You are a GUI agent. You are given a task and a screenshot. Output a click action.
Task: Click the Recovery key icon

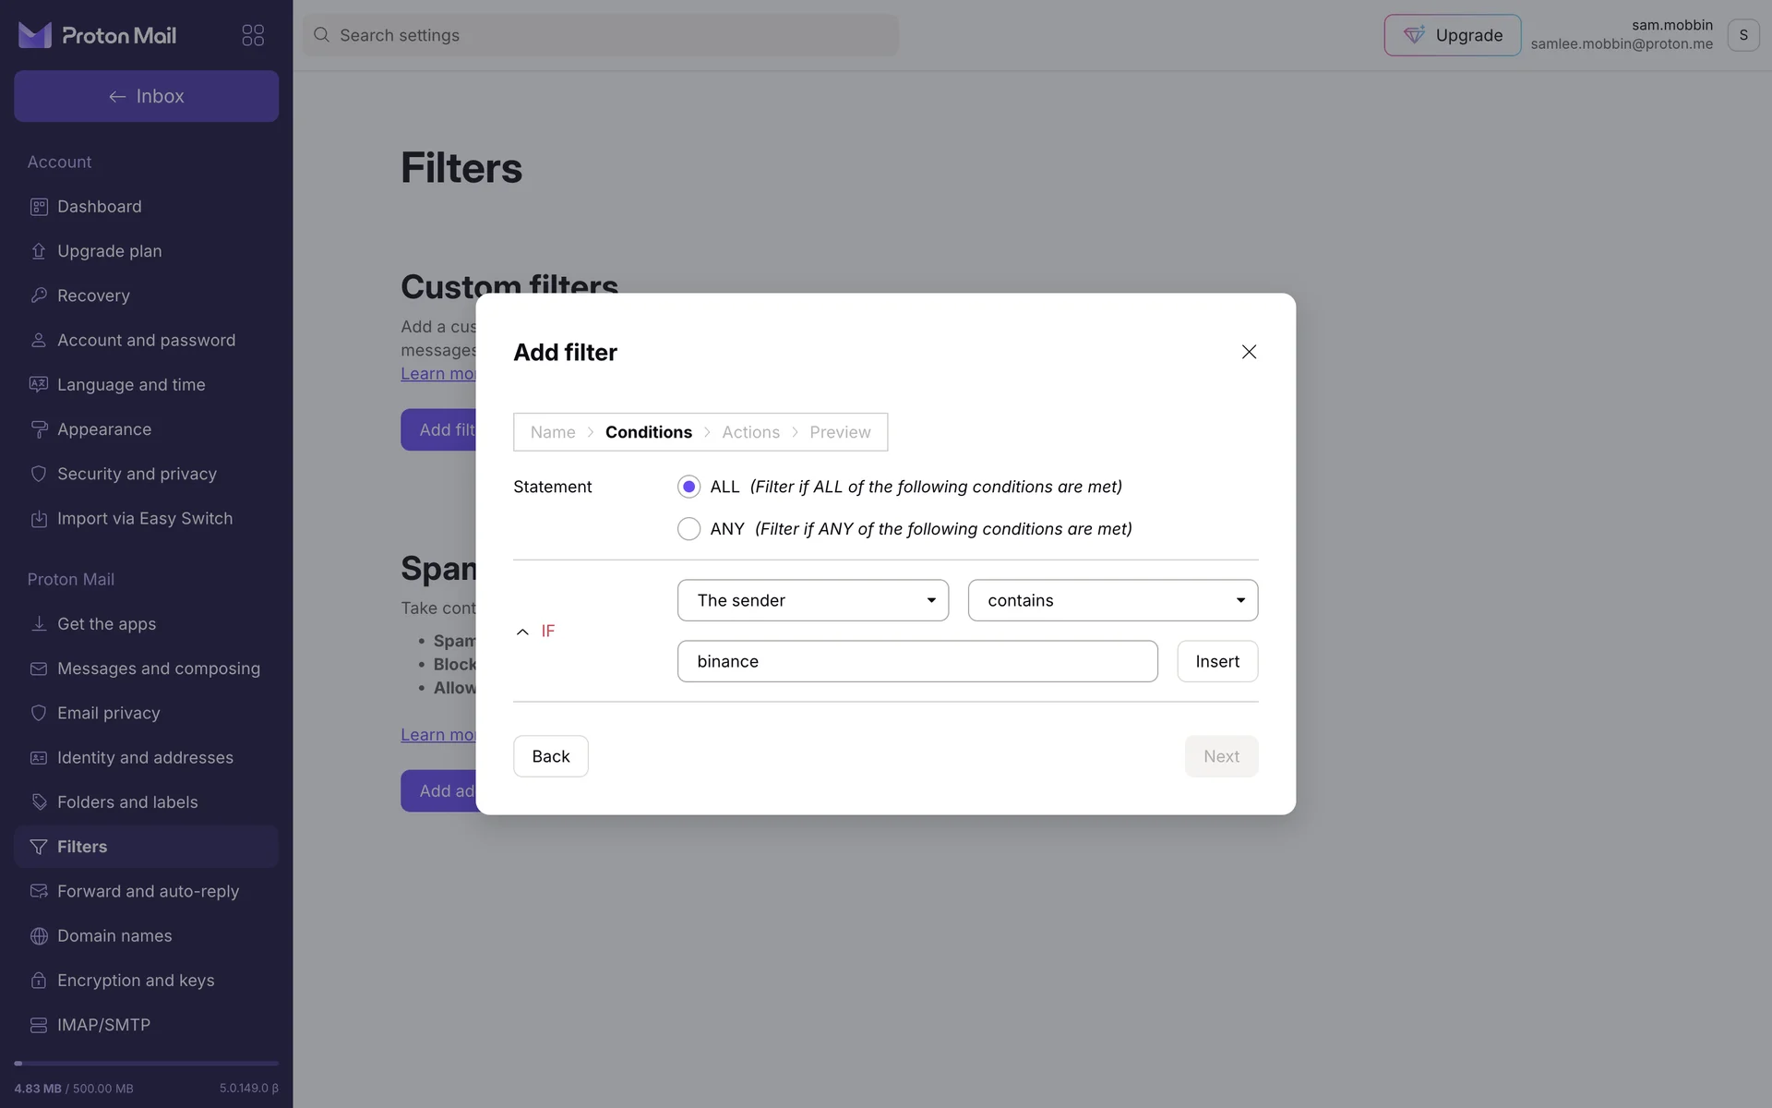39,295
